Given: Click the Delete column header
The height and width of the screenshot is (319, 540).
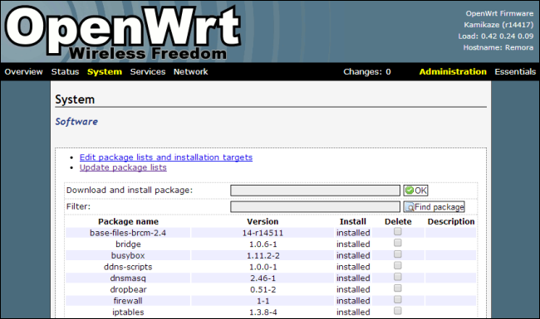Looking at the screenshot, I should 398,221.
